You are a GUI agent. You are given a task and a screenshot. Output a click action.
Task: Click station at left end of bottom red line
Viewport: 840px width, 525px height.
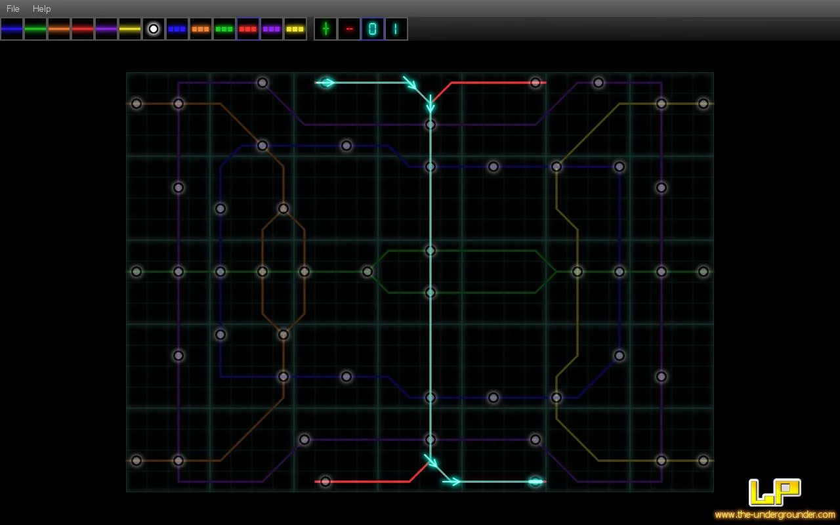tap(325, 482)
